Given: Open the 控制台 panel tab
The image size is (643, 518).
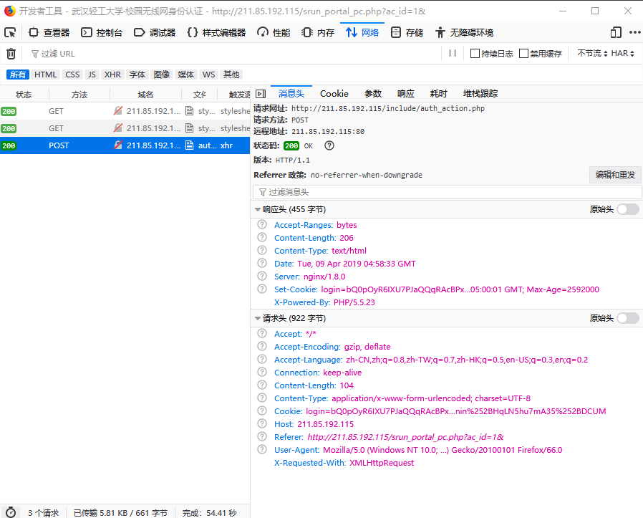Looking at the screenshot, I should click(x=102, y=32).
